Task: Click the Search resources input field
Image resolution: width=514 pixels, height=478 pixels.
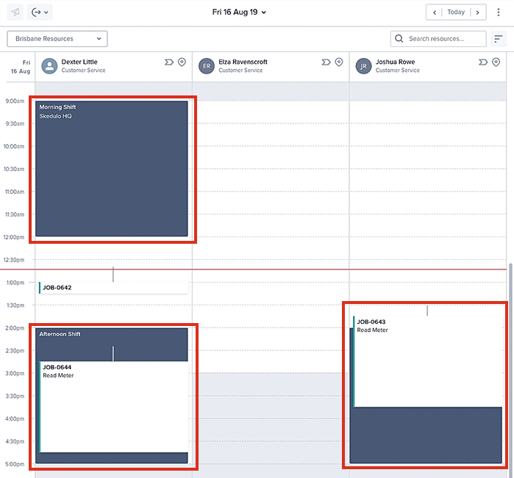Action: click(x=445, y=38)
